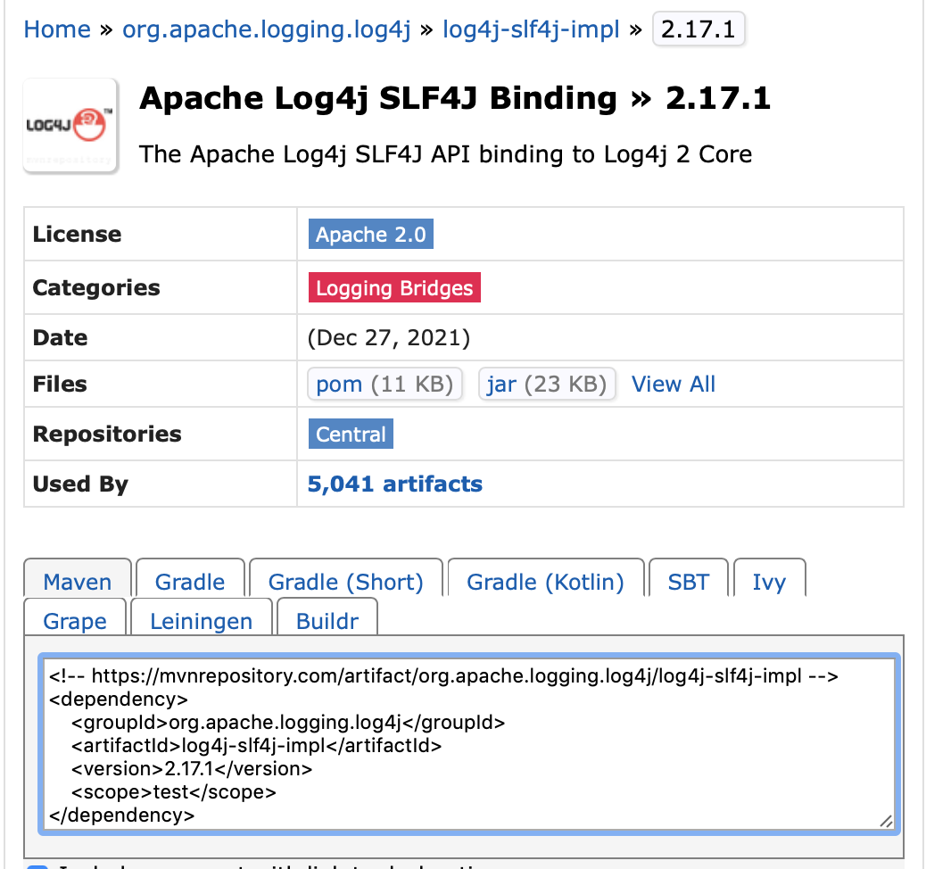Switch to the SBT tab
The image size is (926, 869).
(689, 579)
